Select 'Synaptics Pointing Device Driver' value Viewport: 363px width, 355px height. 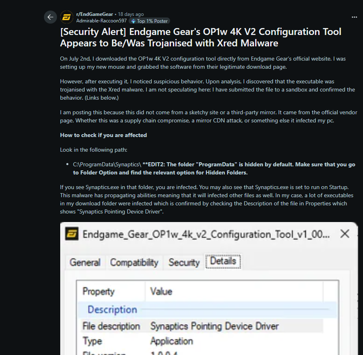[214, 326]
